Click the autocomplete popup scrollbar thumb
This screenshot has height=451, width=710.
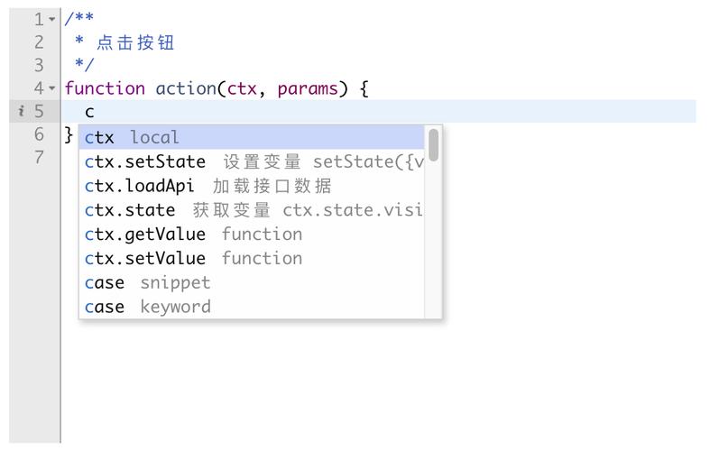pyautogui.click(x=434, y=145)
